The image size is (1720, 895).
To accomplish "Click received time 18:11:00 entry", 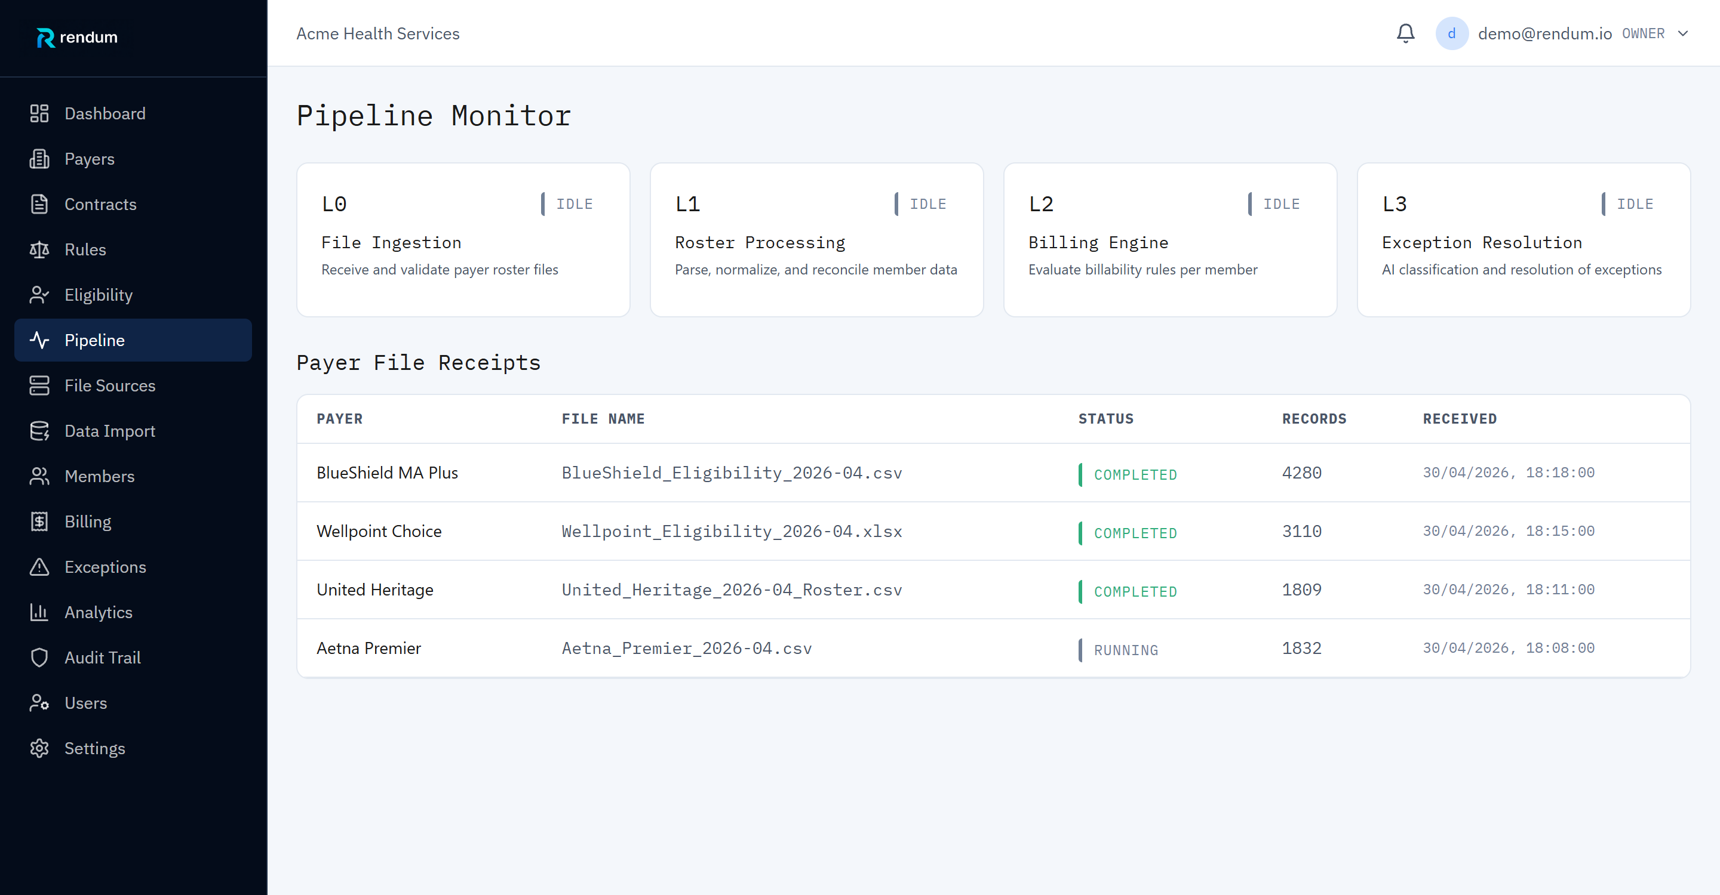I will pyautogui.click(x=1509, y=590).
